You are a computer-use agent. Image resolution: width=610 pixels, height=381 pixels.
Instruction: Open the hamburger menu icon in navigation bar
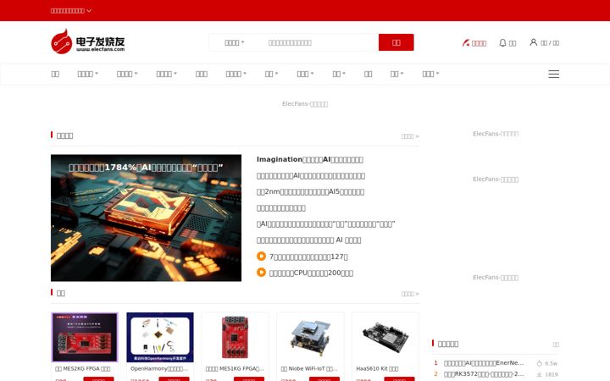click(x=553, y=74)
